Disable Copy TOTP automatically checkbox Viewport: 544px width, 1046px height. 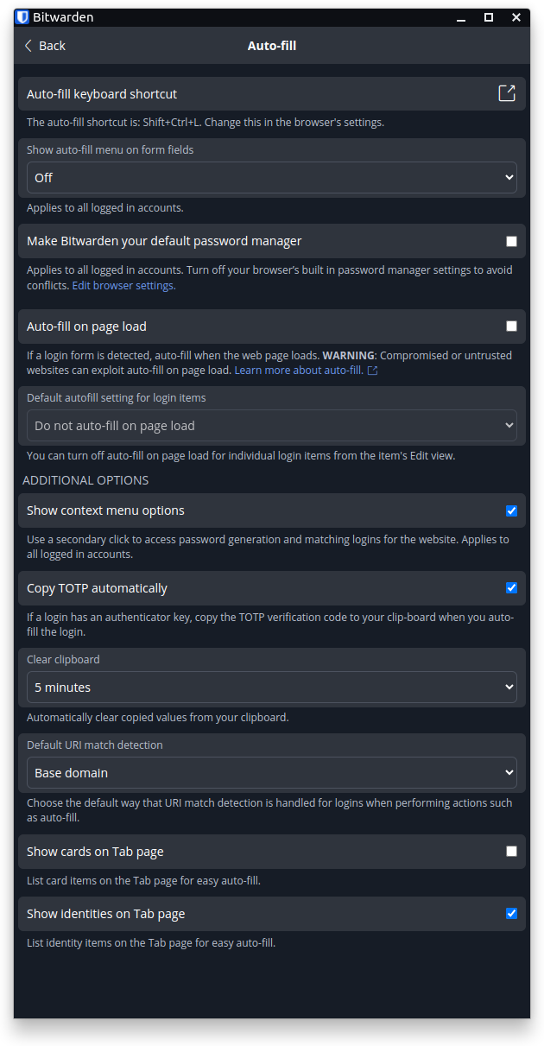[x=512, y=588]
